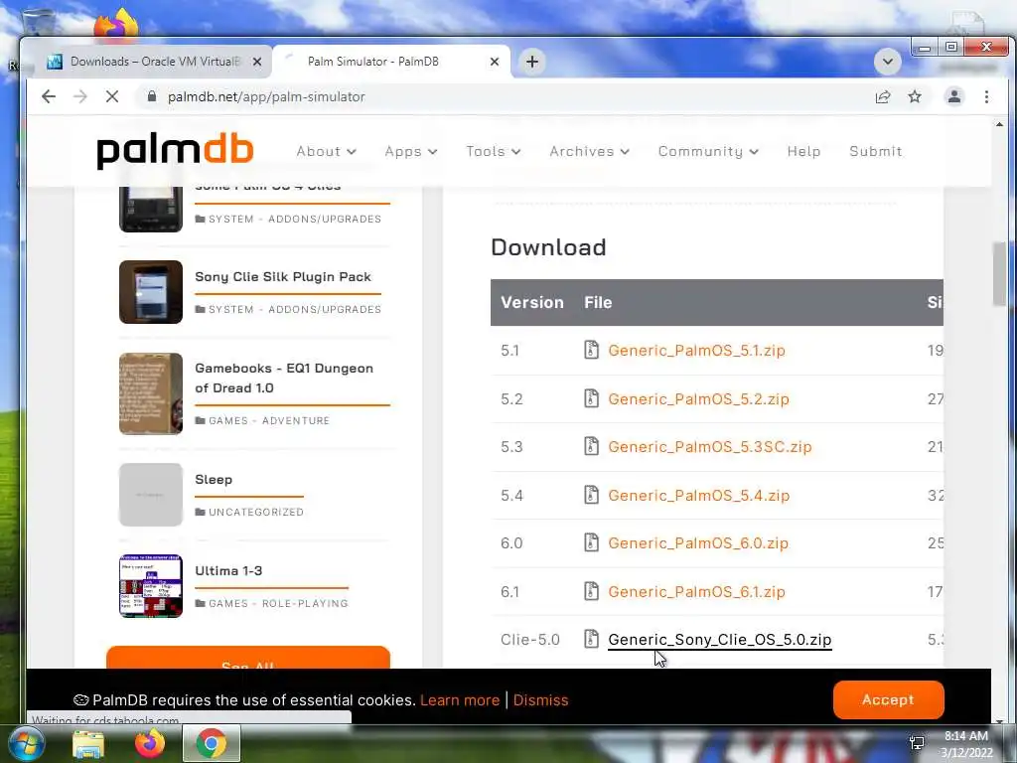Viewport: 1017px width, 763px height.
Task: Open the clock showing 8:14 AM
Action: pos(966,744)
